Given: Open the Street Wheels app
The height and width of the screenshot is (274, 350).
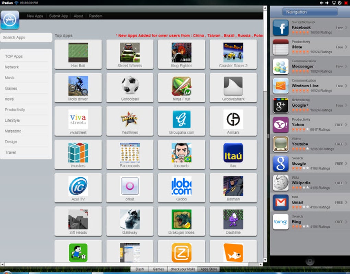Looking at the screenshot, I should coord(130,54).
